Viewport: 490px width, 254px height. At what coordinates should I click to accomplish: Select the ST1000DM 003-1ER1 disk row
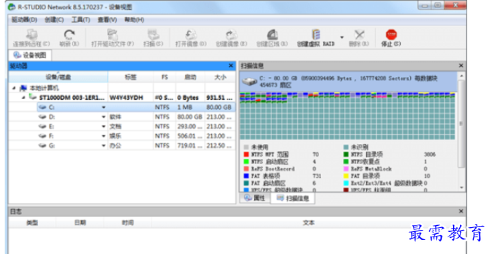tap(122, 98)
